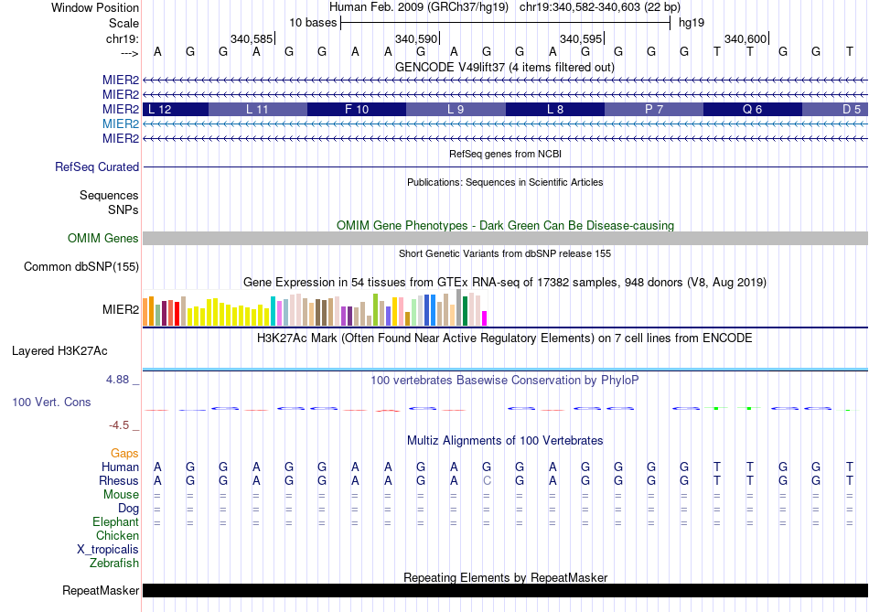Click the mismatched C base in the Rhesus row
Screen dimensions: 869x612
487,481
